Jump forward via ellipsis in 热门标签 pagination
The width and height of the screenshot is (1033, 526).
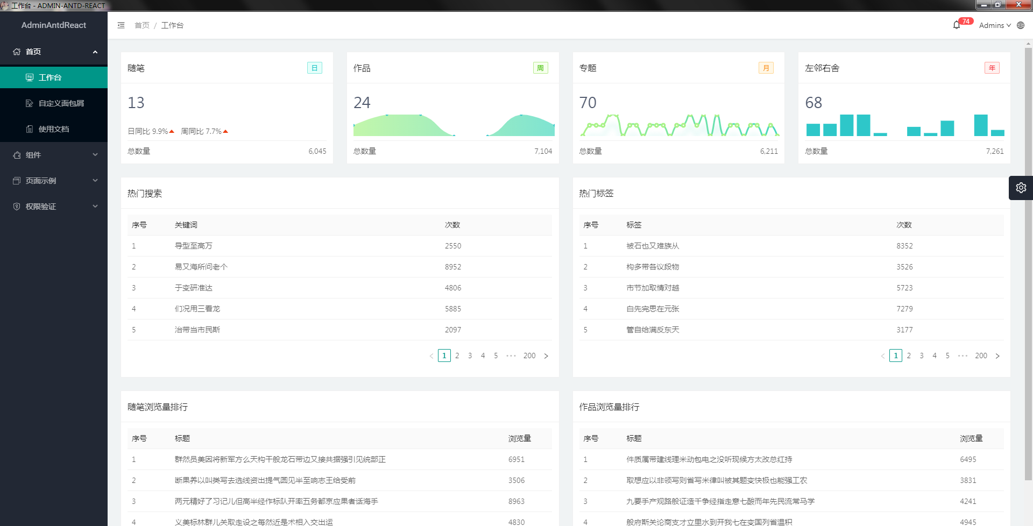tap(963, 356)
